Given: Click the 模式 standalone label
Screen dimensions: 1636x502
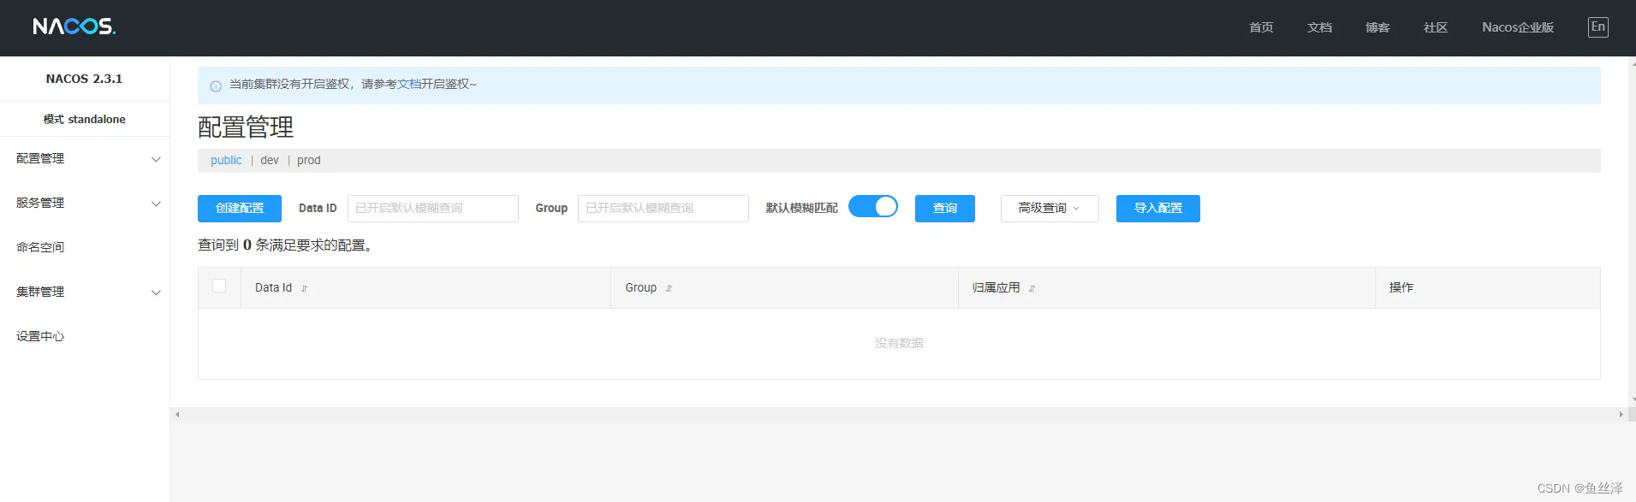Looking at the screenshot, I should pos(85,120).
